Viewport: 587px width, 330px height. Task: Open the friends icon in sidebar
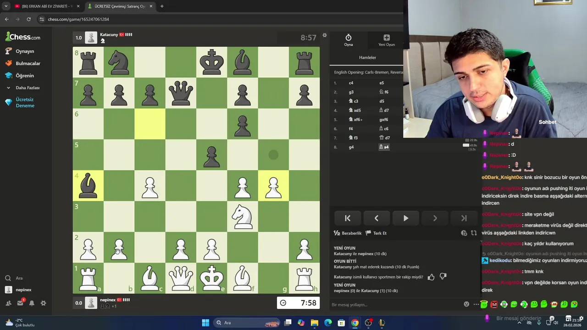coord(8,303)
